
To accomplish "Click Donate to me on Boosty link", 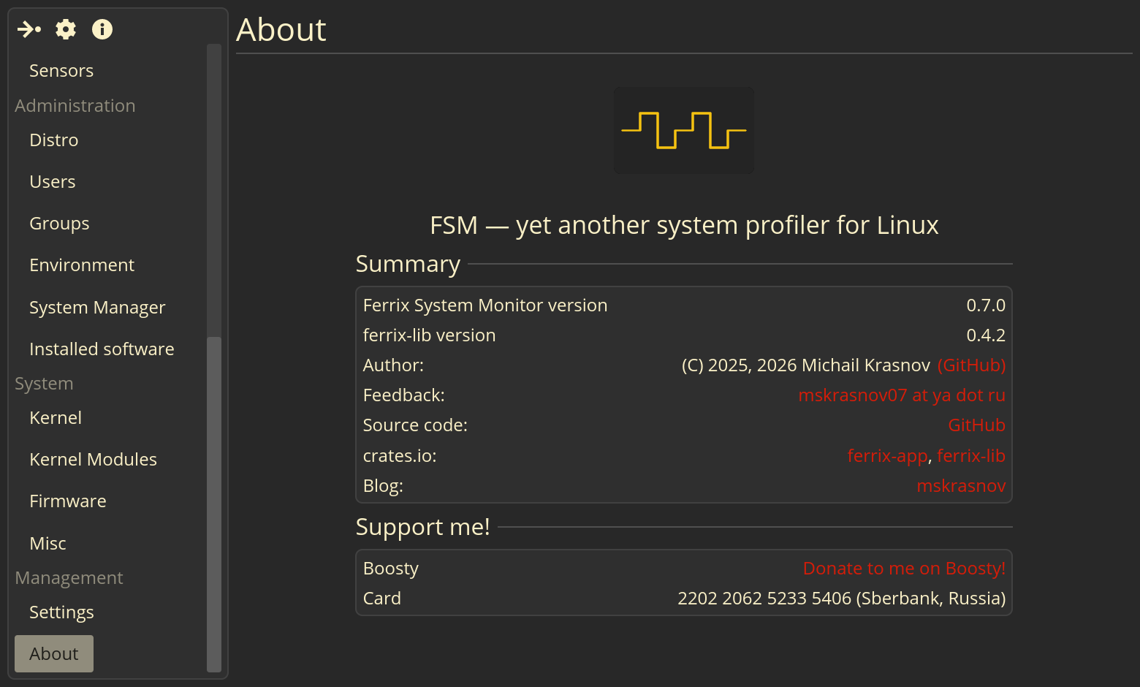I will 904,569.
